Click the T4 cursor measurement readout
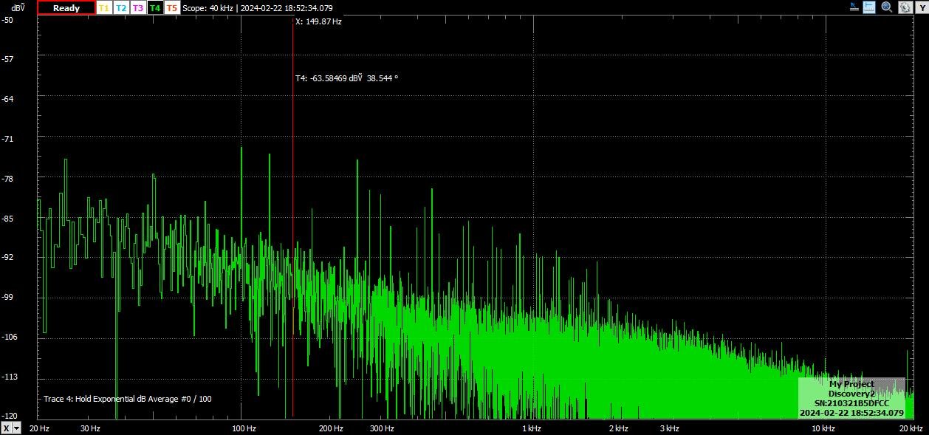 pyautogui.click(x=346, y=78)
